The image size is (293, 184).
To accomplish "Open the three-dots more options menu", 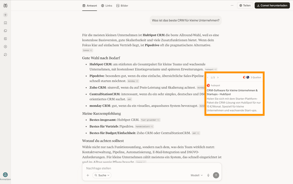I will (x=232, y=5).
